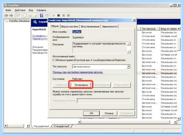Image resolution: width=184 pixels, height=136 pixels.
Task: Click the Помощь при настройке параметров запуска link
Action: [x=78, y=72]
